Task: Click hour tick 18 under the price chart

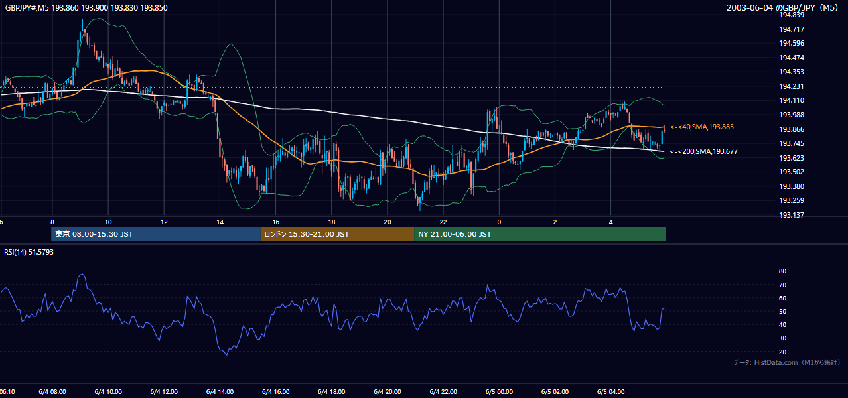Action: (332, 222)
